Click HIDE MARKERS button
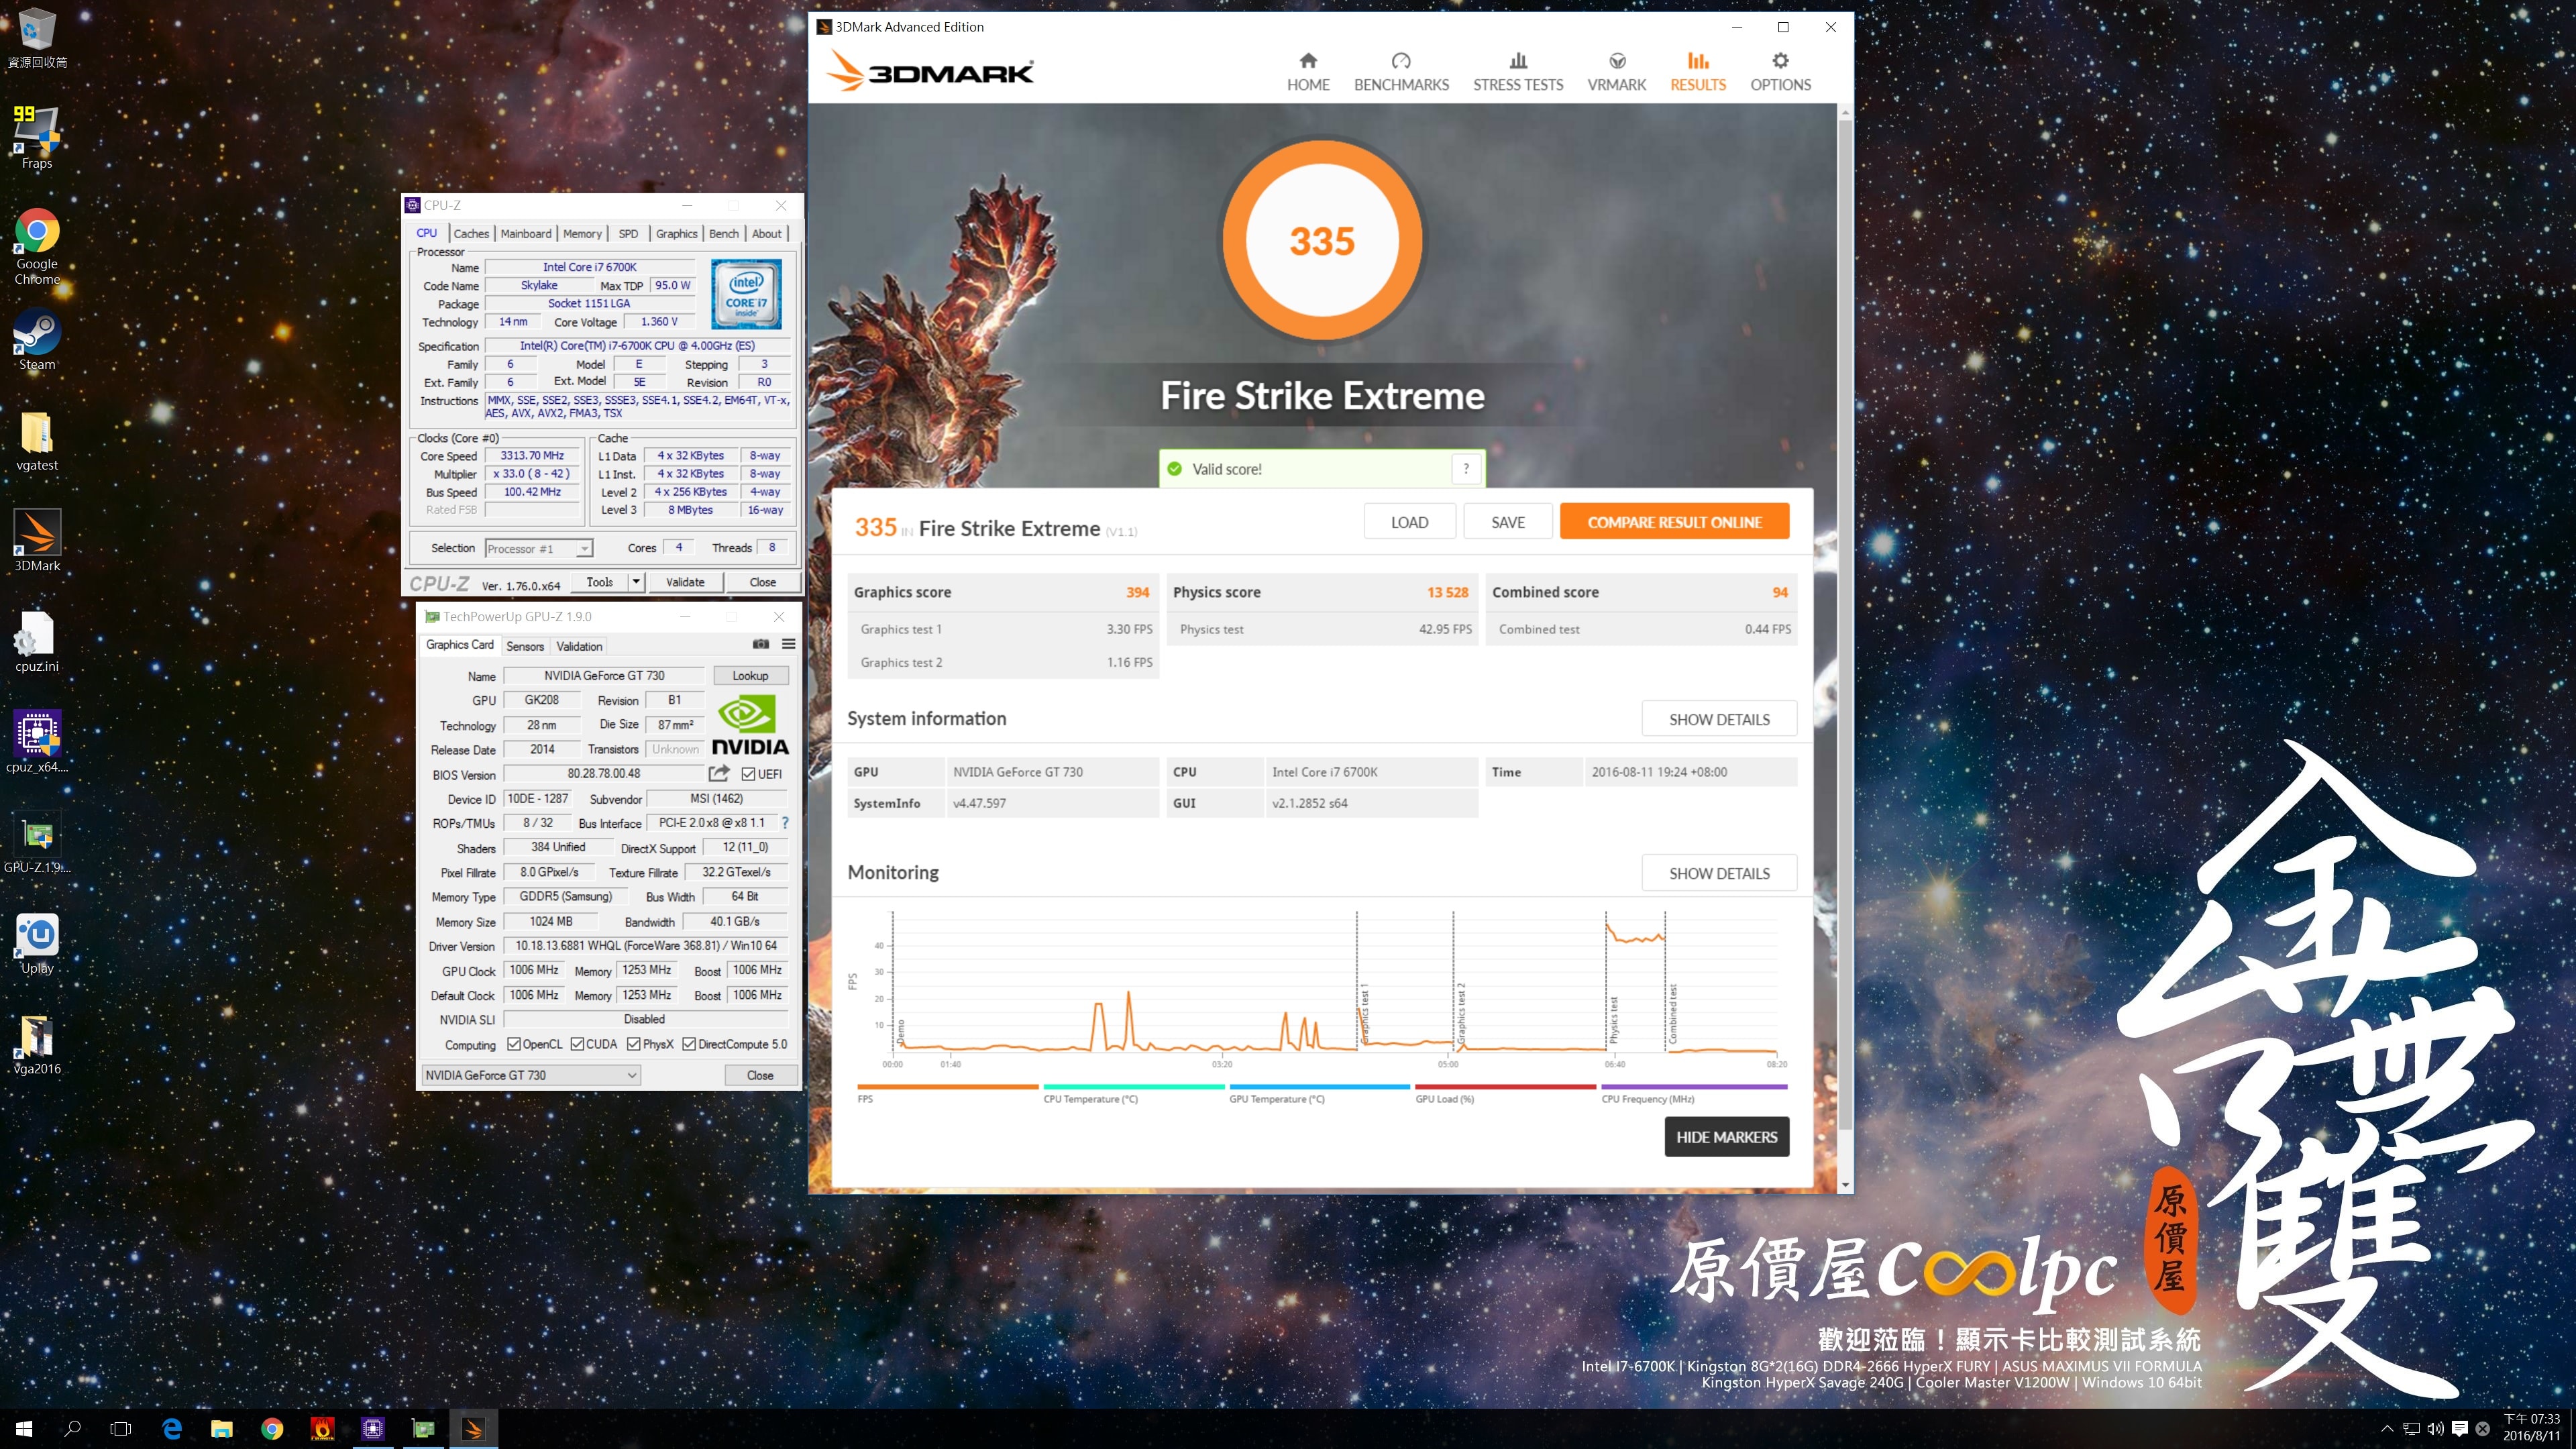The image size is (2576, 1449). click(1727, 1137)
